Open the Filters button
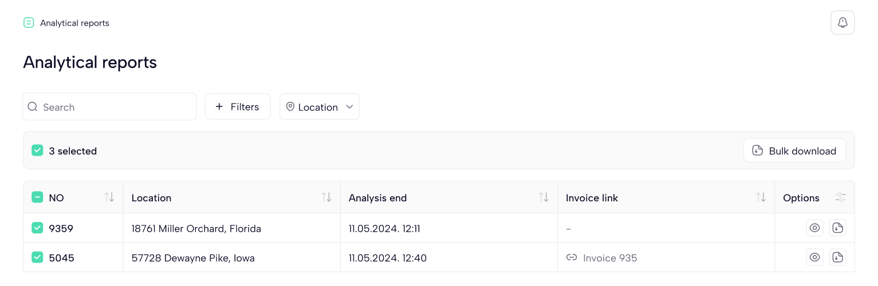878x286 pixels. tap(238, 107)
